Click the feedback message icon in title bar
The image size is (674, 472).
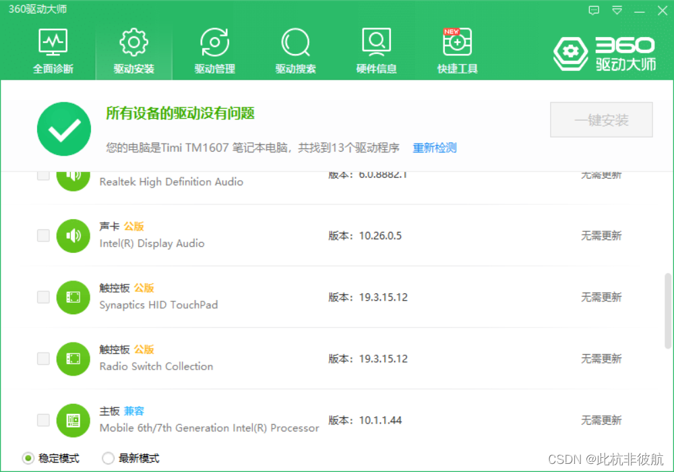pos(594,10)
